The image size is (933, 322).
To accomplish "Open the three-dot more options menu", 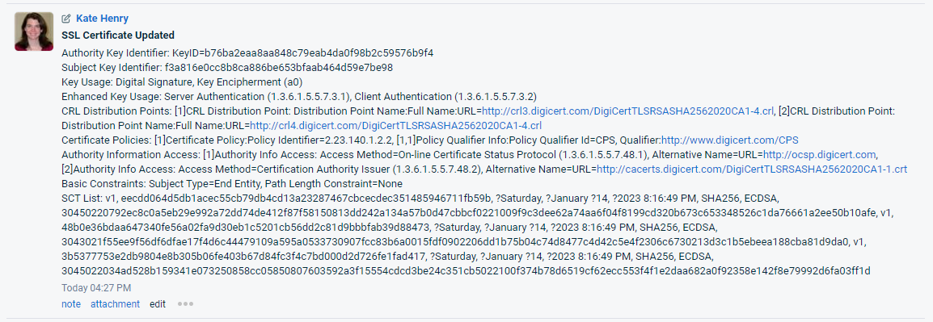I will [186, 304].
